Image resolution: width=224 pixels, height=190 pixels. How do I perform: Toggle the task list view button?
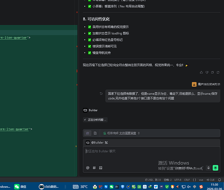click(88, 133)
